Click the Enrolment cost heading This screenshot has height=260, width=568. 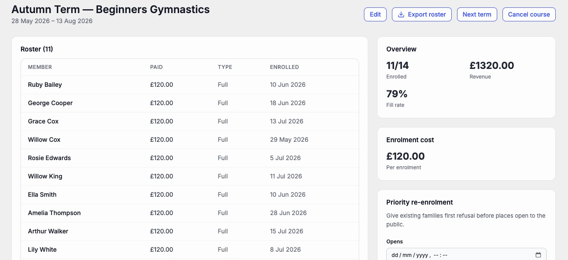pos(410,140)
